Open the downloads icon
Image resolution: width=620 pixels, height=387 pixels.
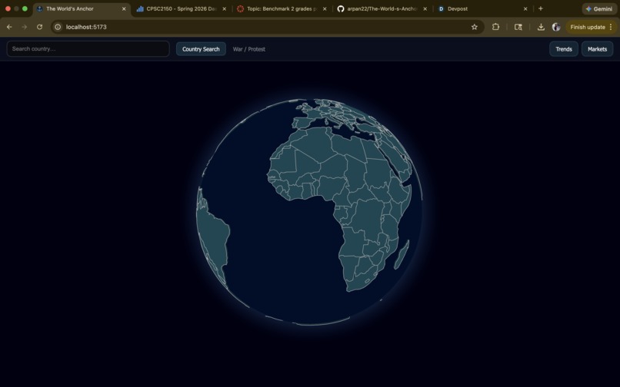(x=541, y=27)
